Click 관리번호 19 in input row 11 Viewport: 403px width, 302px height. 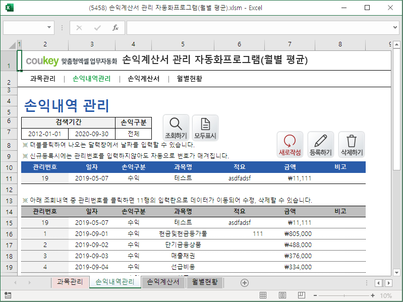pos(45,178)
